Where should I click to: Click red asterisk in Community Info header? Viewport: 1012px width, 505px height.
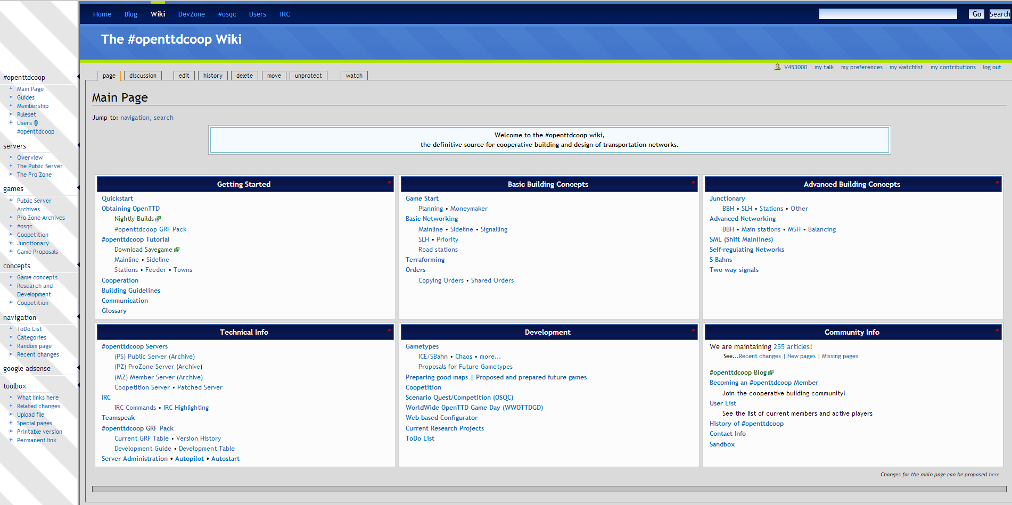click(997, 330)
